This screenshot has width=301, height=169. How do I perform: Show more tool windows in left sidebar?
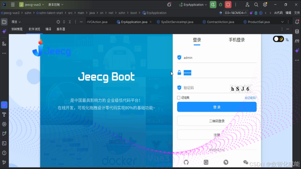coord(4,53)
